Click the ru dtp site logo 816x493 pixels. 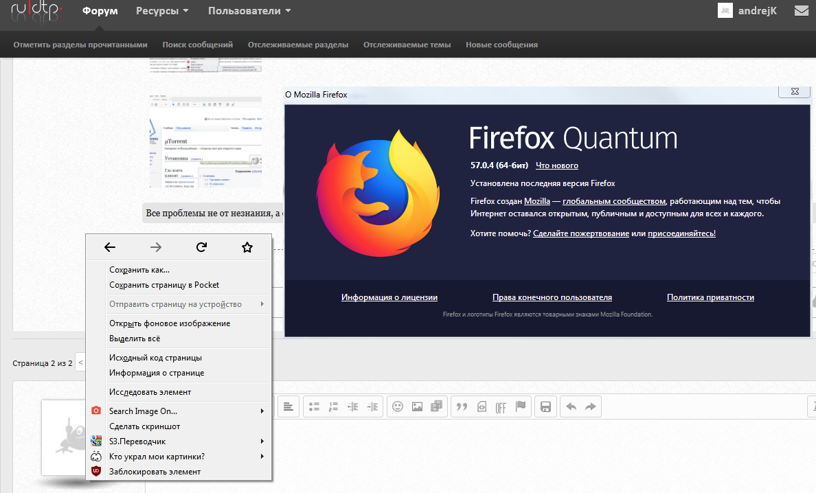tap(36, 12)
